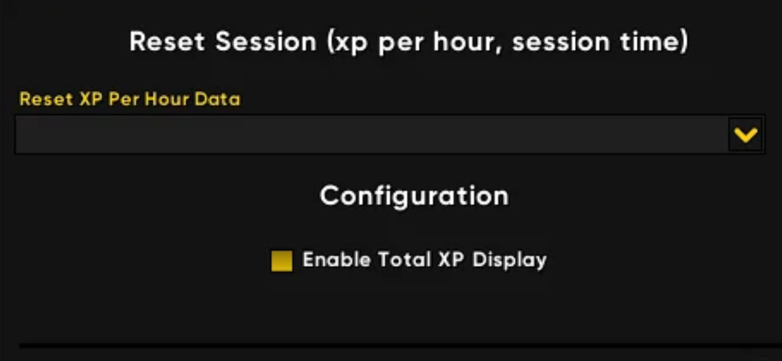
Task: Click the word 'Enable' next to the checkbox
Action: click(336, 260)
